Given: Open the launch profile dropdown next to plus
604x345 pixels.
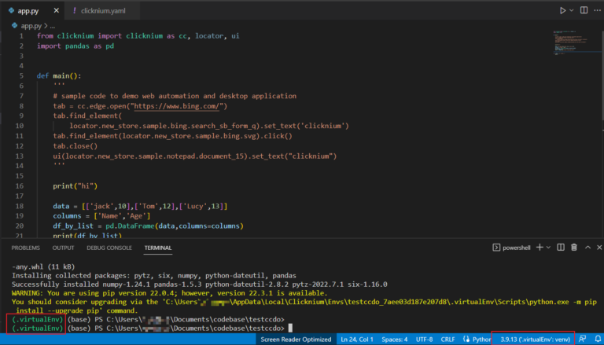Looking at the screenshot, I should point(548,248).
